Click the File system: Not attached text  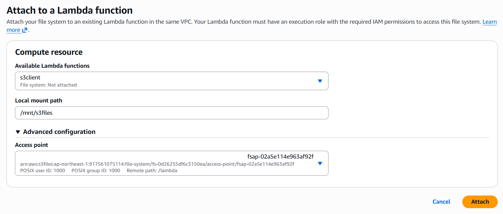tap(49, 85)
